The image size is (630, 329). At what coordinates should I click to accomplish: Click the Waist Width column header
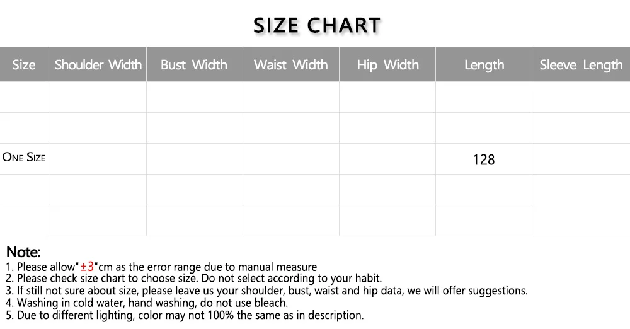[290, 65]
